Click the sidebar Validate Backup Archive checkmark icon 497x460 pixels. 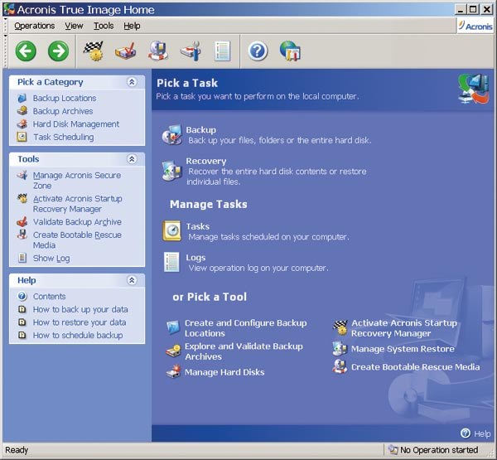(22, 221)
